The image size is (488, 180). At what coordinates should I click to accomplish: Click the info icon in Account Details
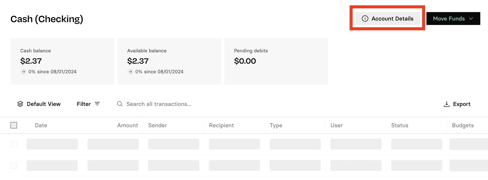point(365,19)
